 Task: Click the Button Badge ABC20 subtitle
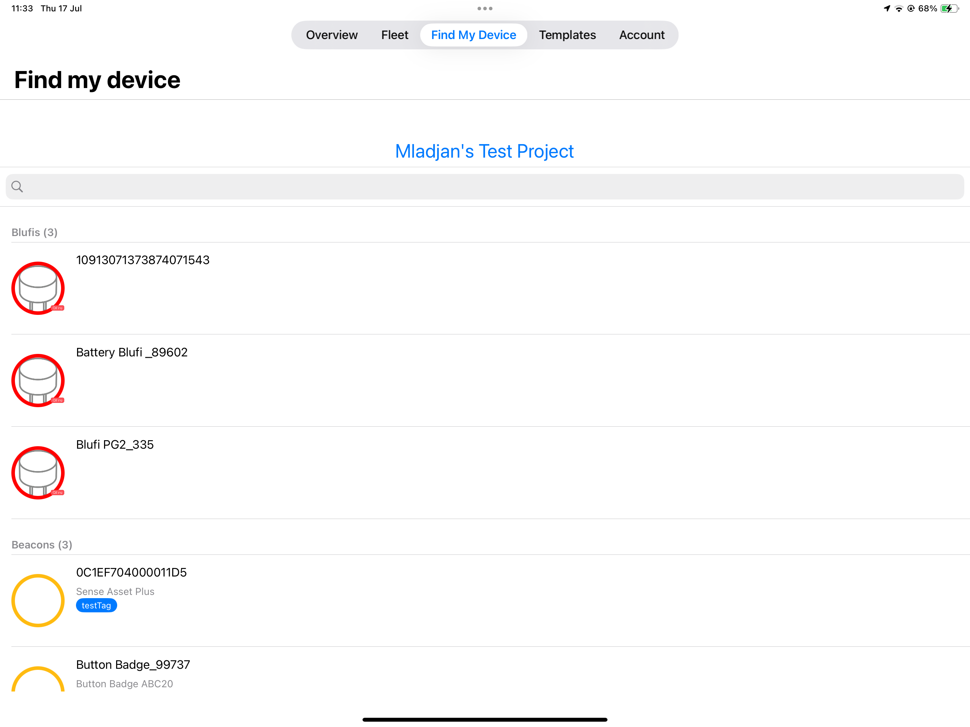124,684
